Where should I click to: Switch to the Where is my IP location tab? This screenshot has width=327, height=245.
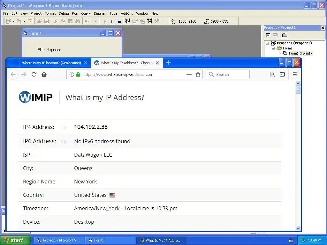pos(51,63)
